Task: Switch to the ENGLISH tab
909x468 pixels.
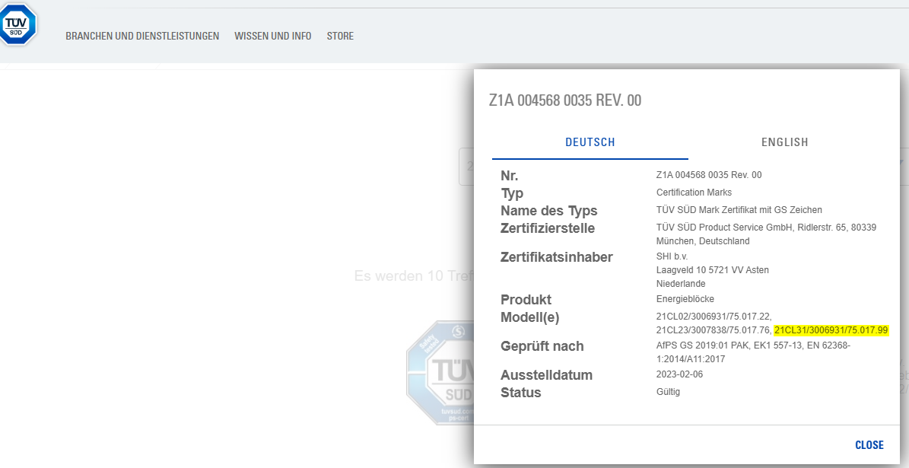Action: (x=784, y=142)
